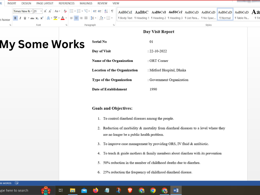Open the DESIGN ribbon tab
Screen dimensions: 260x195
(x=26, y=3)
